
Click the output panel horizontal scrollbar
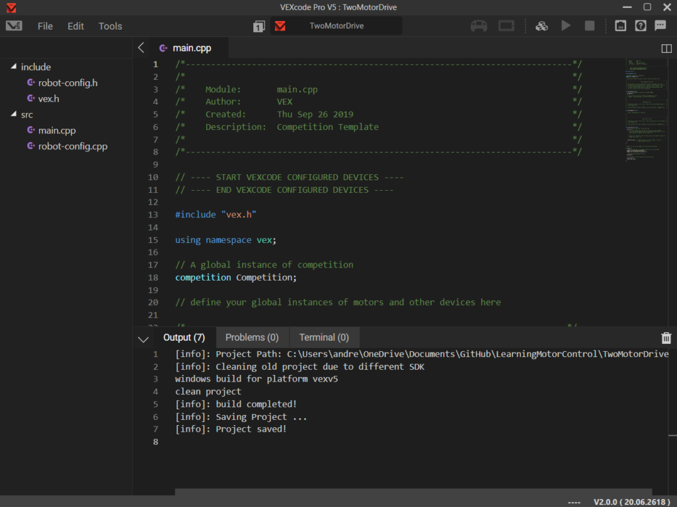click(x=413, y=492)
